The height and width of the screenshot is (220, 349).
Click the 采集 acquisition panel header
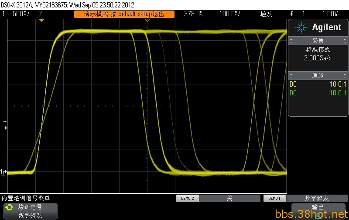tap(318, 41)
